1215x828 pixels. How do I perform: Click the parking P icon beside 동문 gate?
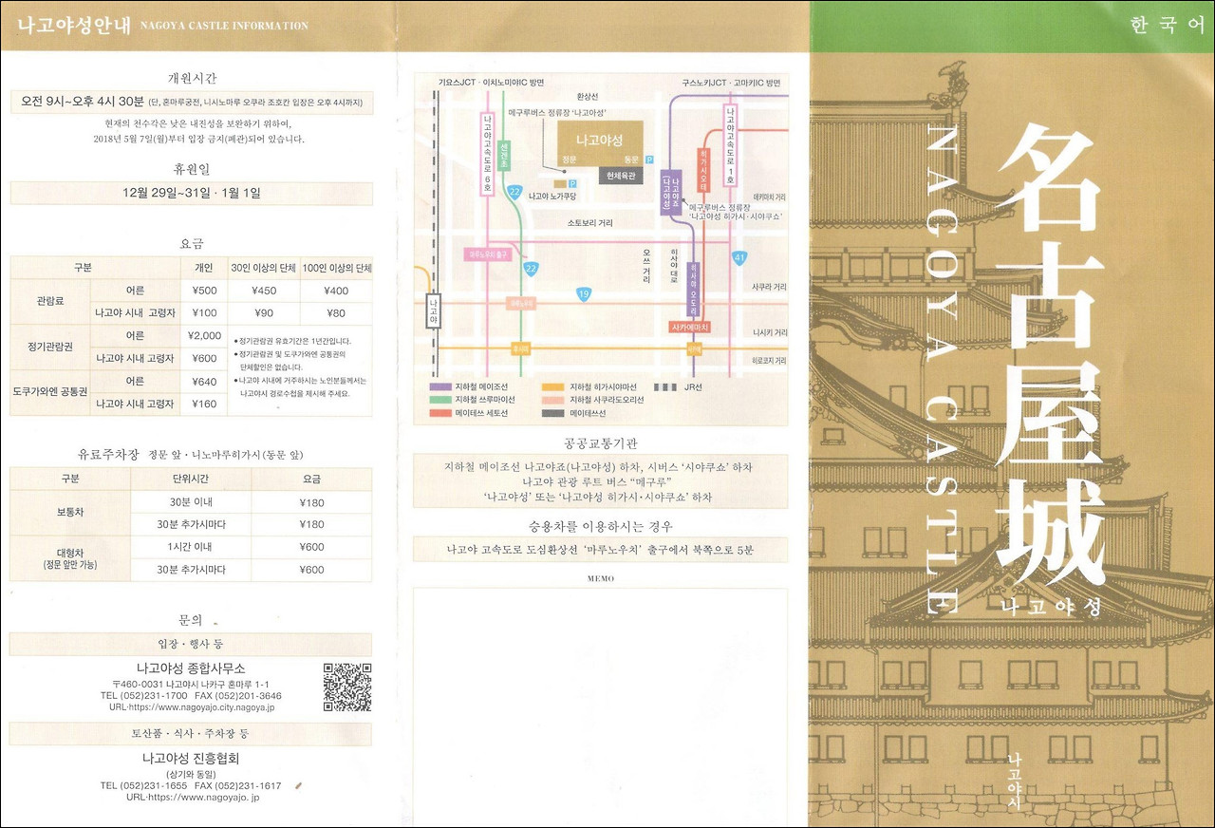[649, 160]
